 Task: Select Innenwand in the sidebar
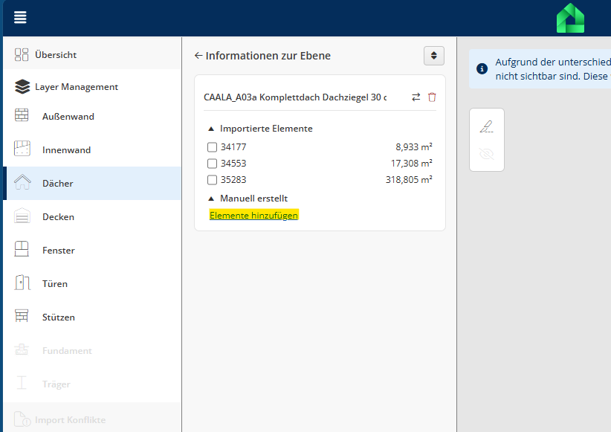point(92,149)
